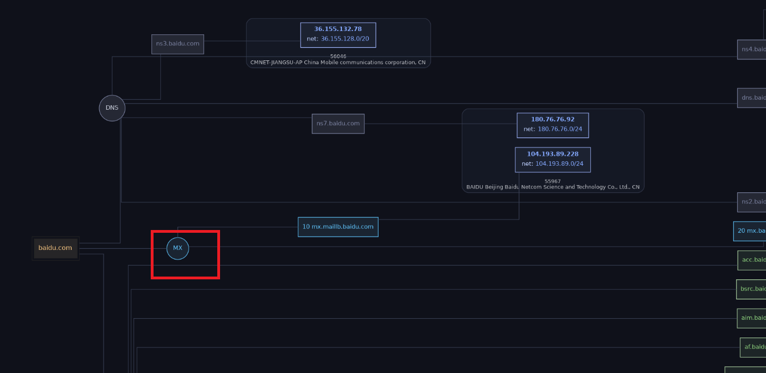This screenshot has width=766, height=373.
Task: Click the 104.193.89.0/24 network link
Action: 559,164
